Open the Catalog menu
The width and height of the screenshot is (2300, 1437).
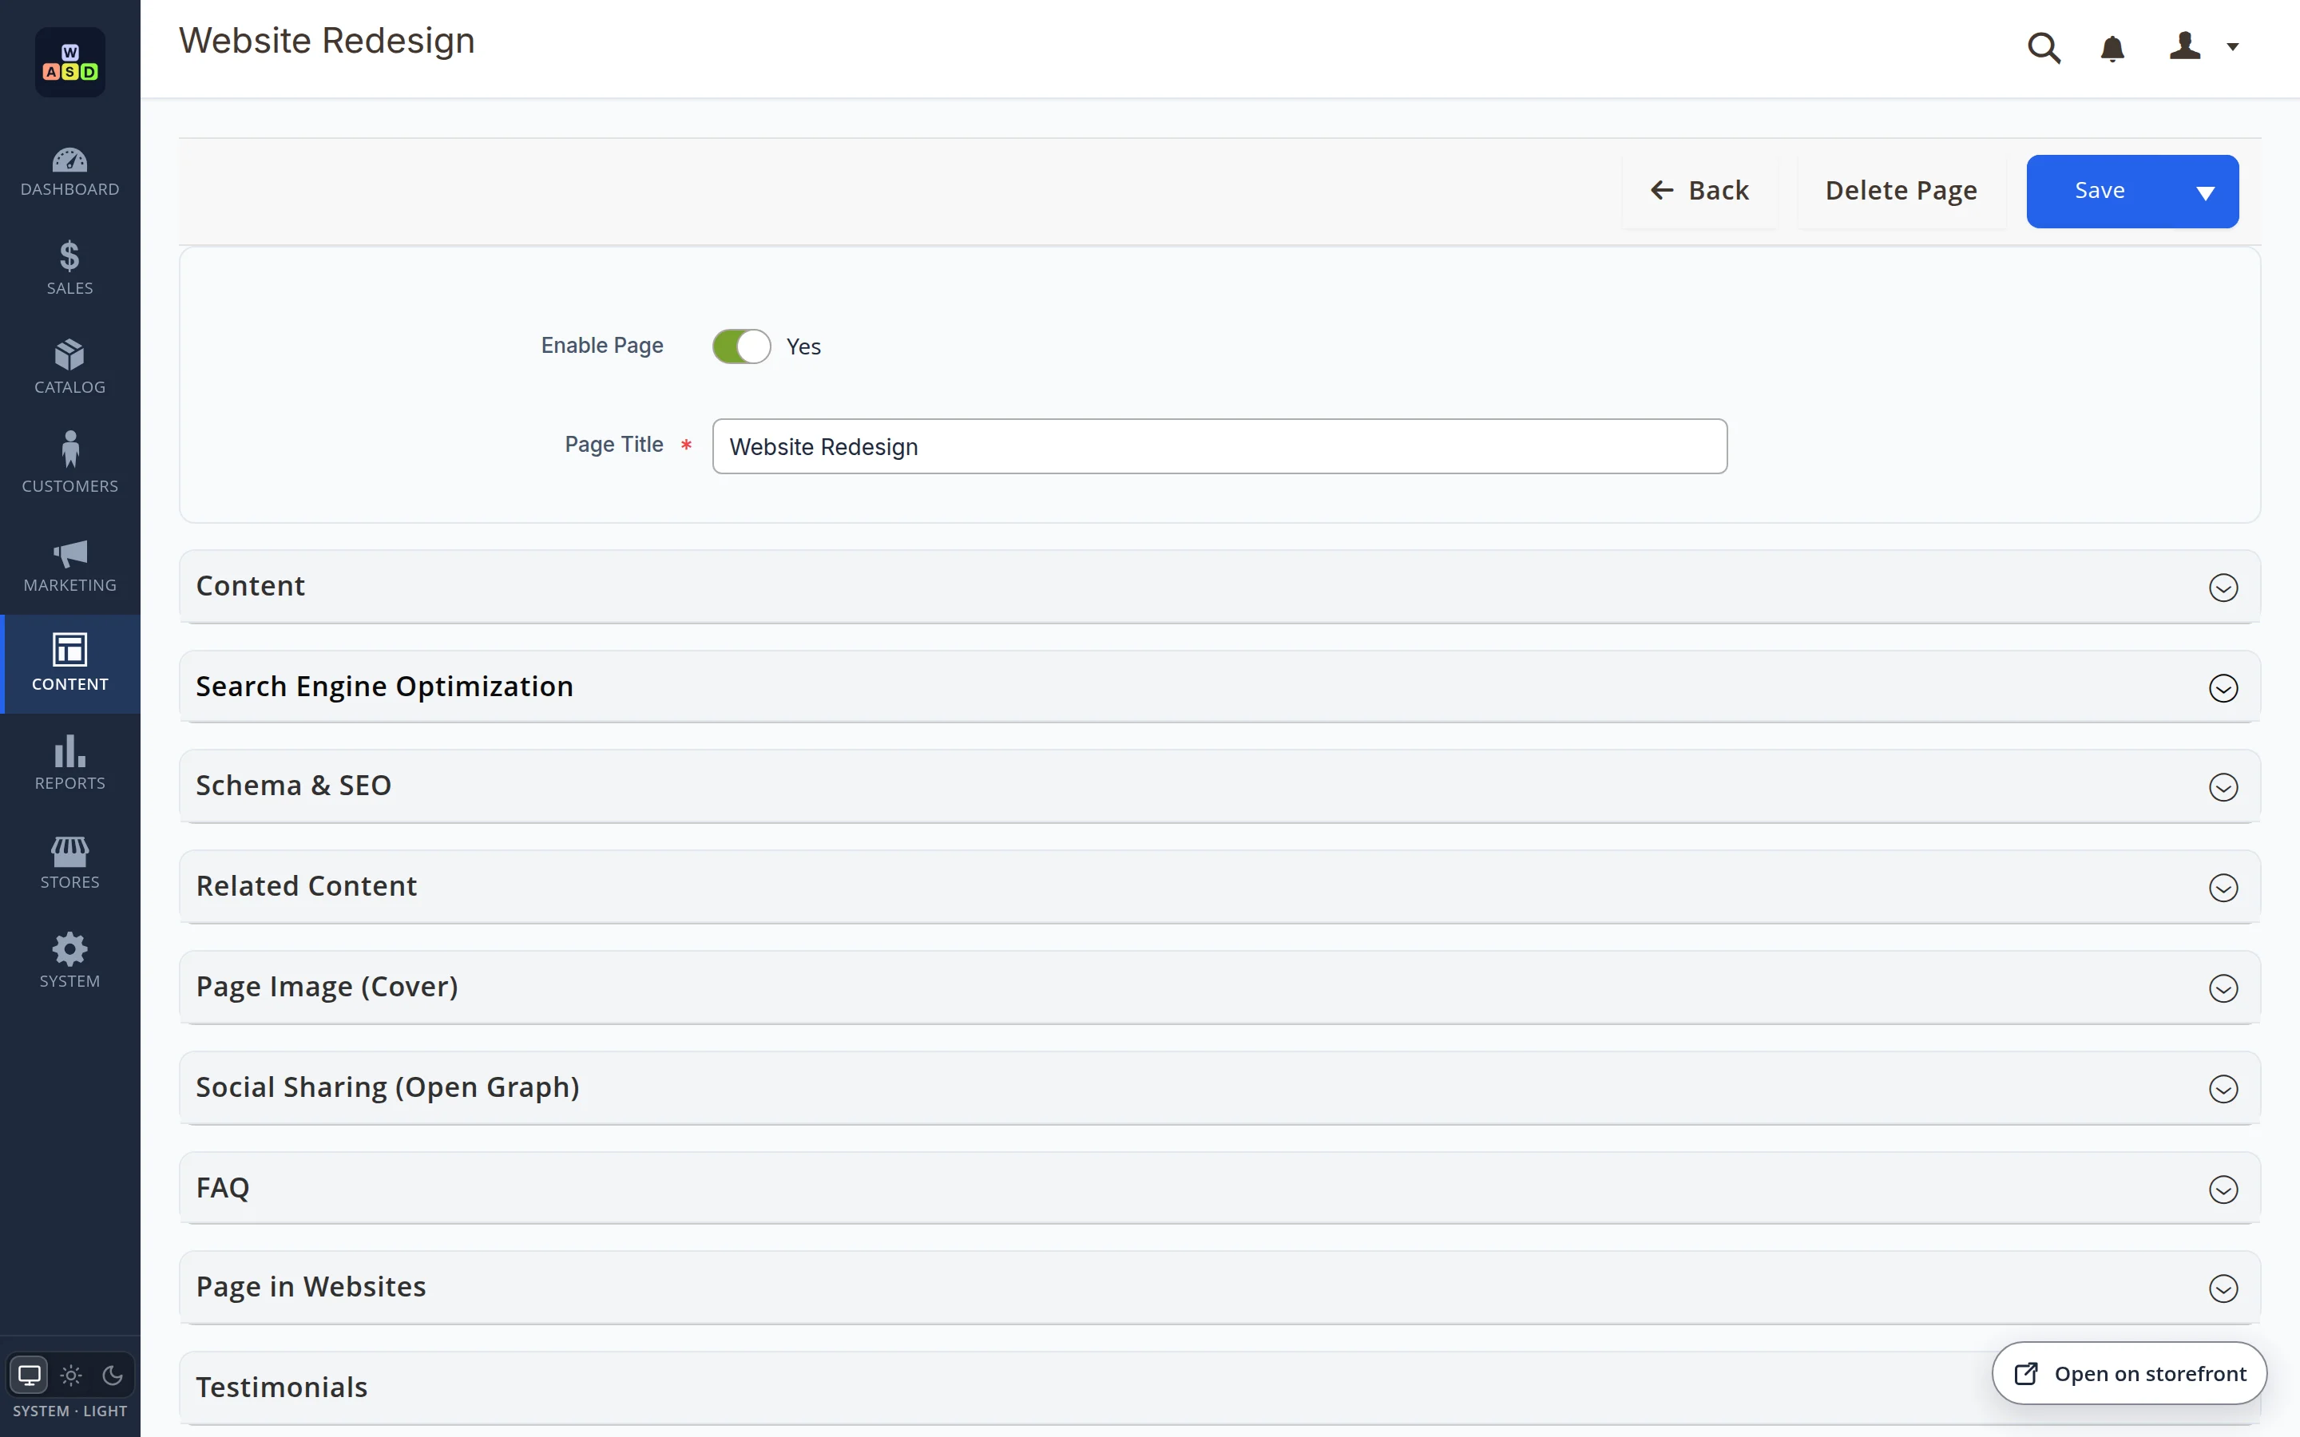pyautogui.click(x=69, y=368)
